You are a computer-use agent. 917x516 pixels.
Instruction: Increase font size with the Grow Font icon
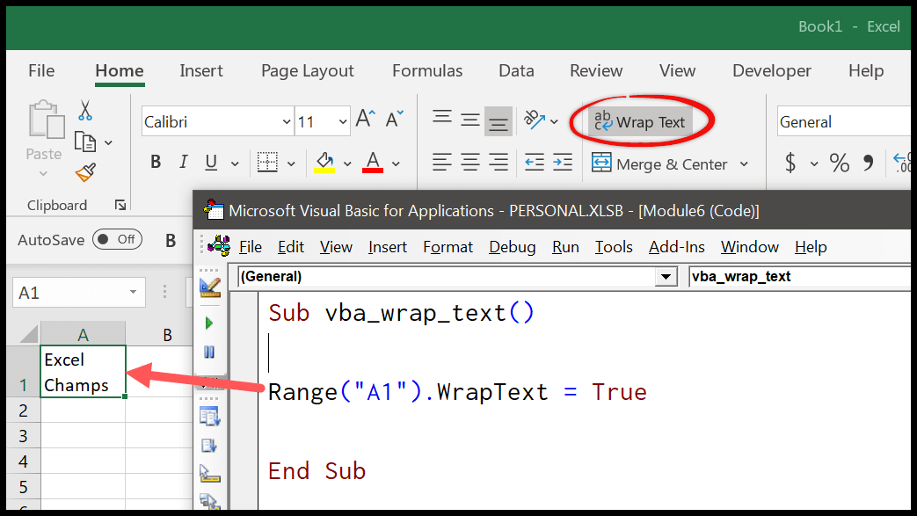[363, 115]
